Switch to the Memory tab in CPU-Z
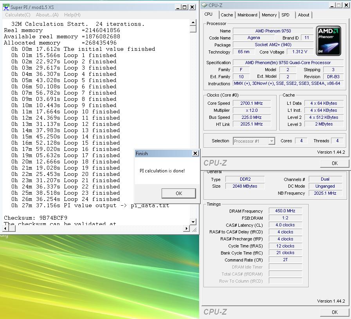Viewport: 351px width, 319px height. click(x=269, y=15)
